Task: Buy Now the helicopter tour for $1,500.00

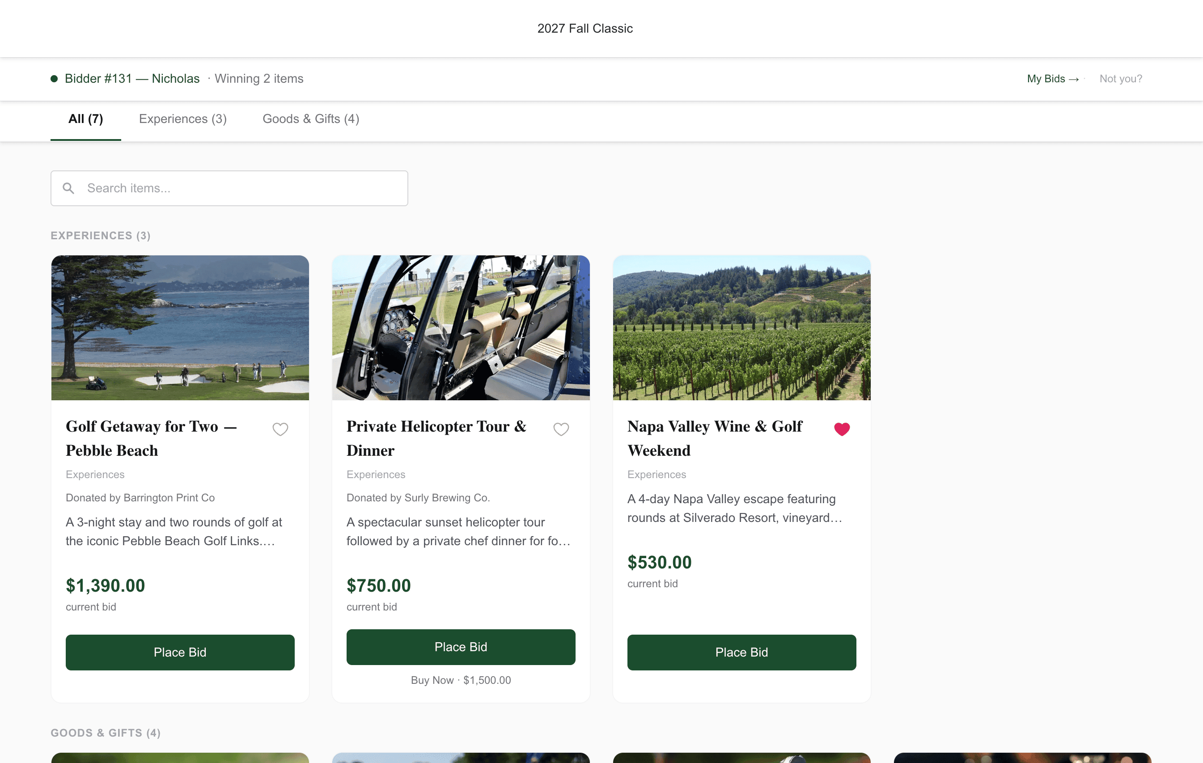Action: click(461, 680)
